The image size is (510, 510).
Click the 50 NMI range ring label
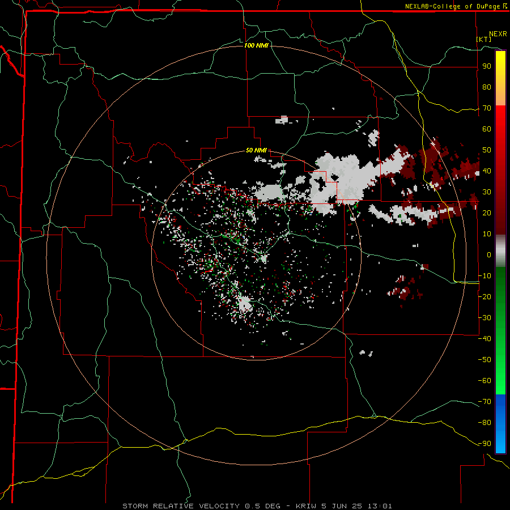pos(256,150)
